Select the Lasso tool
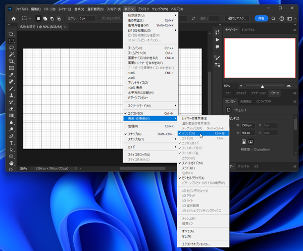 [x=12, y=47]
